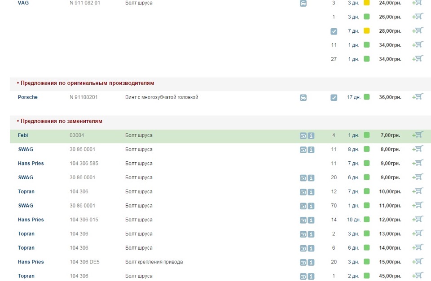Viewport: 431px width, 281px height.
Task: Select part number 03004
Action: [77, 135]
